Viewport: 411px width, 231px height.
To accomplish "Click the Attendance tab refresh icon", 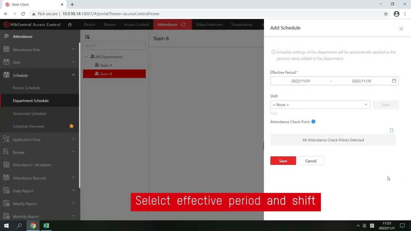I will click(x=183, y=24).
